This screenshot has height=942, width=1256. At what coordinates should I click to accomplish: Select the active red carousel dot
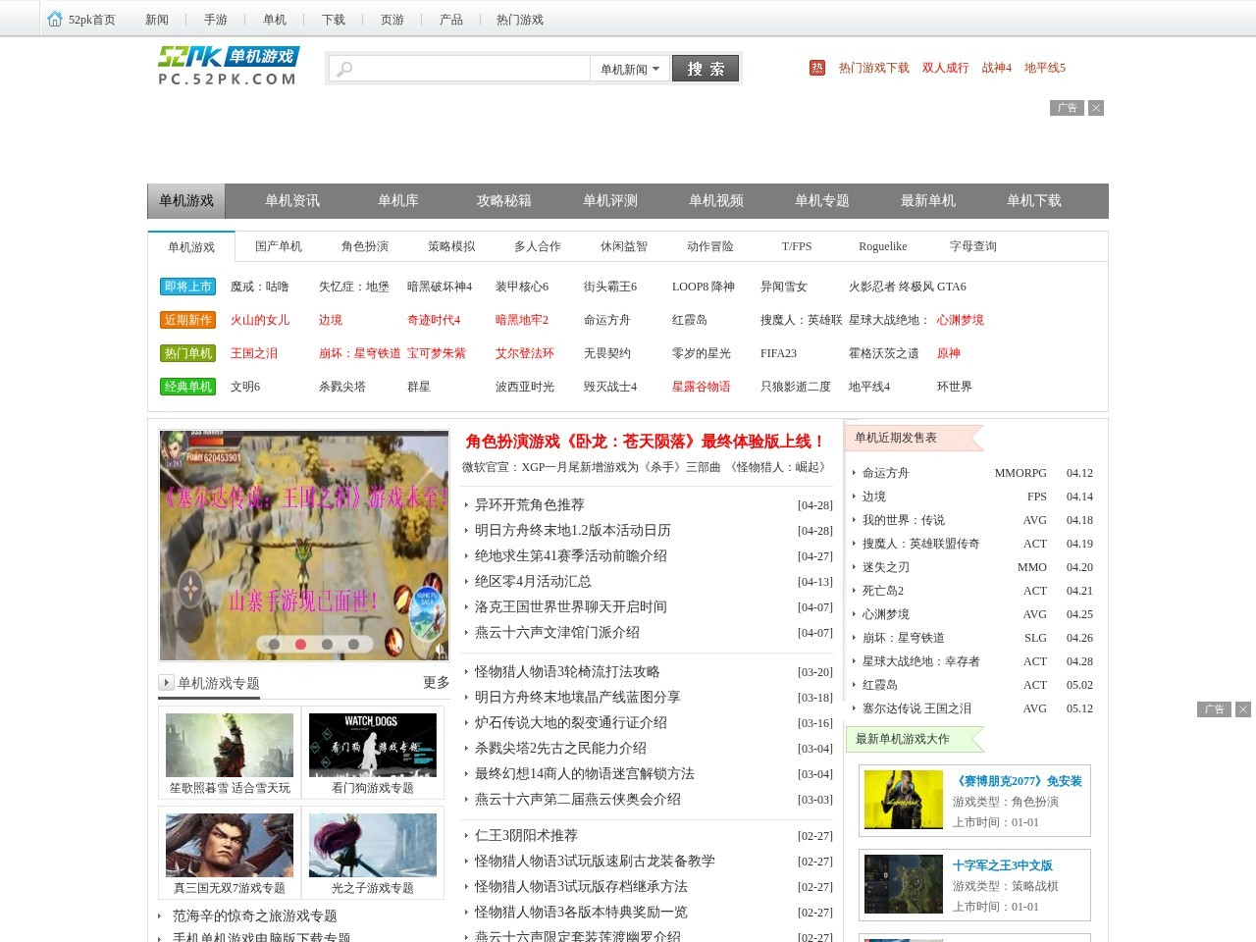click(300, 645)
